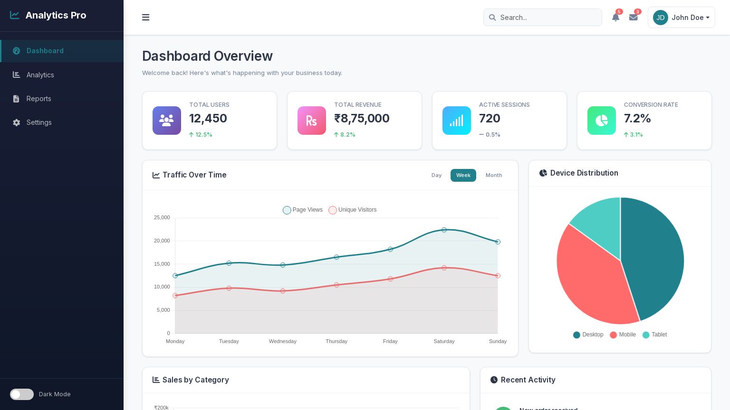Switch traffic chart to Day view
This screenshot has height=410, width=730.
[436, 175]
